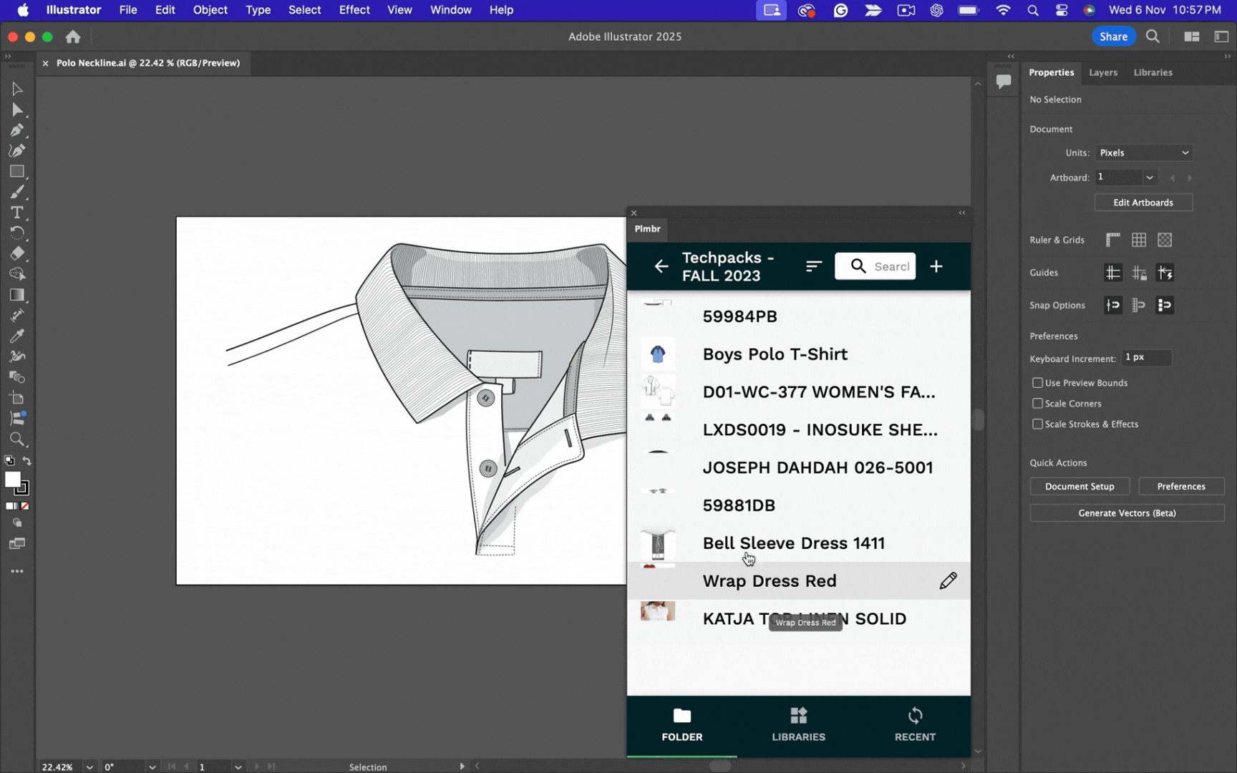This screenshot has height=773, width=1237.
Task: Click the Keyboard Increment field
Action: (1146, 357)
